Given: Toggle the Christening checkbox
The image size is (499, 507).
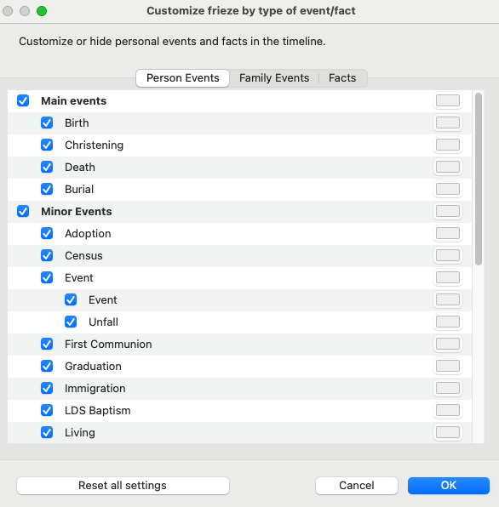Looking at the screenshot, I should click(47, 145).
